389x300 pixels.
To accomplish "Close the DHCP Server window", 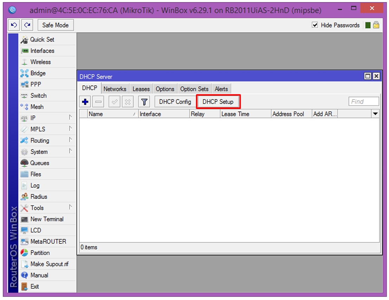I will [x=376, y=76].
